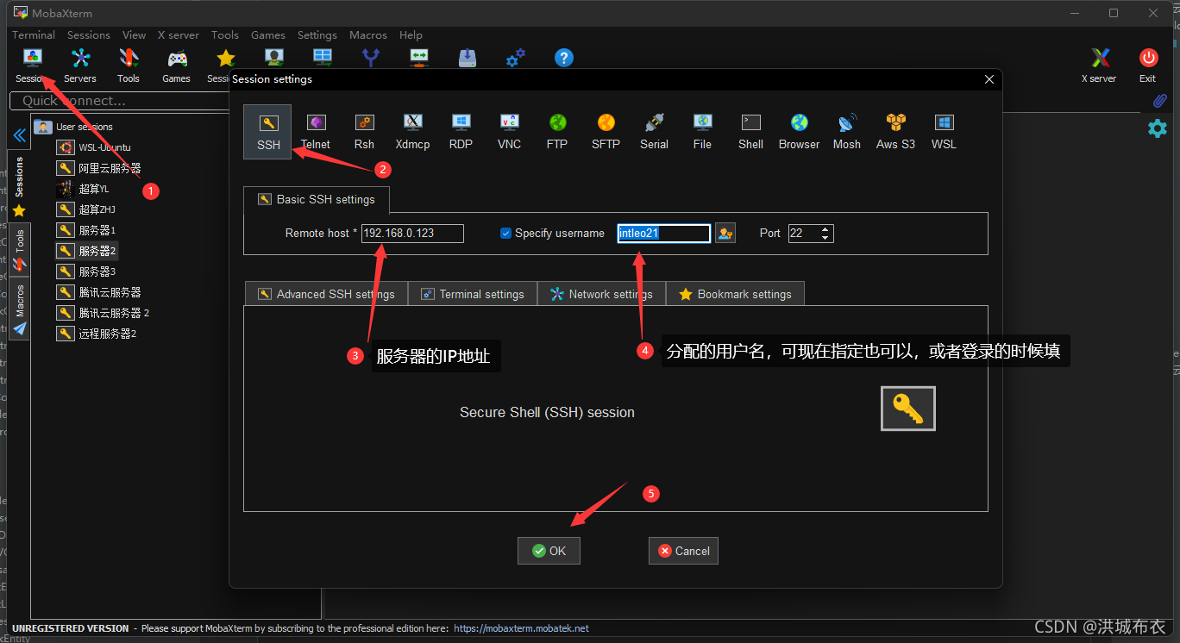Screen dimensions: 1180x643
Task: Increase the Port number stepper
Action: (x=825, y=229)
